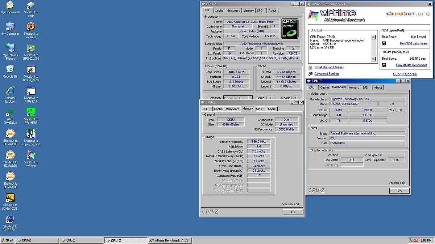Viewport: 435px width, 244px height.
Task: Click the red ATI tray icon
Action: tap(416, 240)
